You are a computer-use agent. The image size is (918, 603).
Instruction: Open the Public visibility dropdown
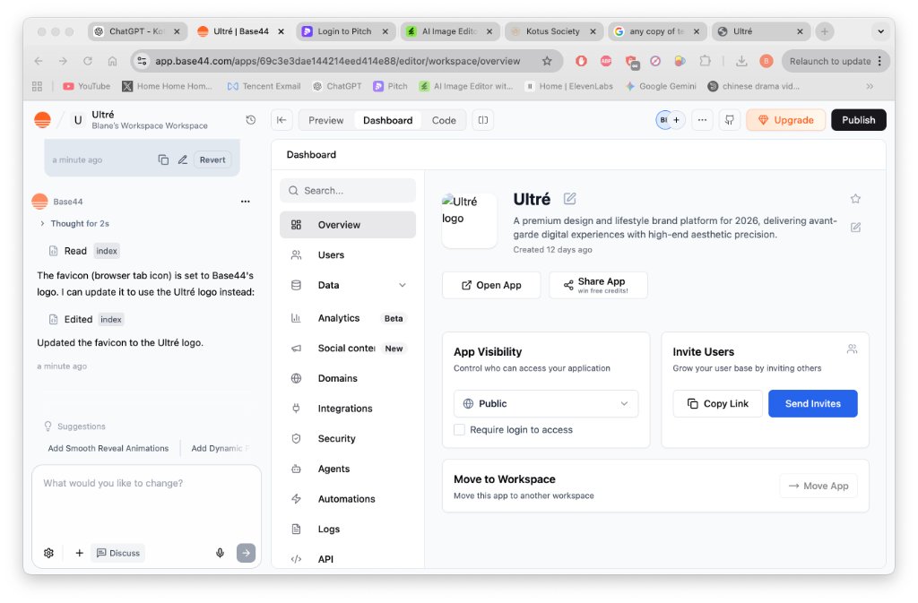(x=545, y=404)
